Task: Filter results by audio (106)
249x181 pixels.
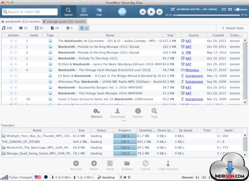Action: [7, 28]
